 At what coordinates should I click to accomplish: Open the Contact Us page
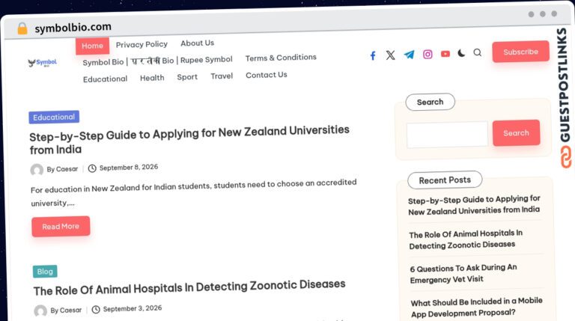pos(267,75)
